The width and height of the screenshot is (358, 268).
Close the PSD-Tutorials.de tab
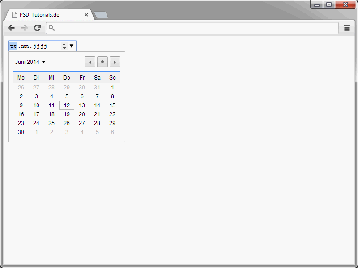click(x=86, y=15)
